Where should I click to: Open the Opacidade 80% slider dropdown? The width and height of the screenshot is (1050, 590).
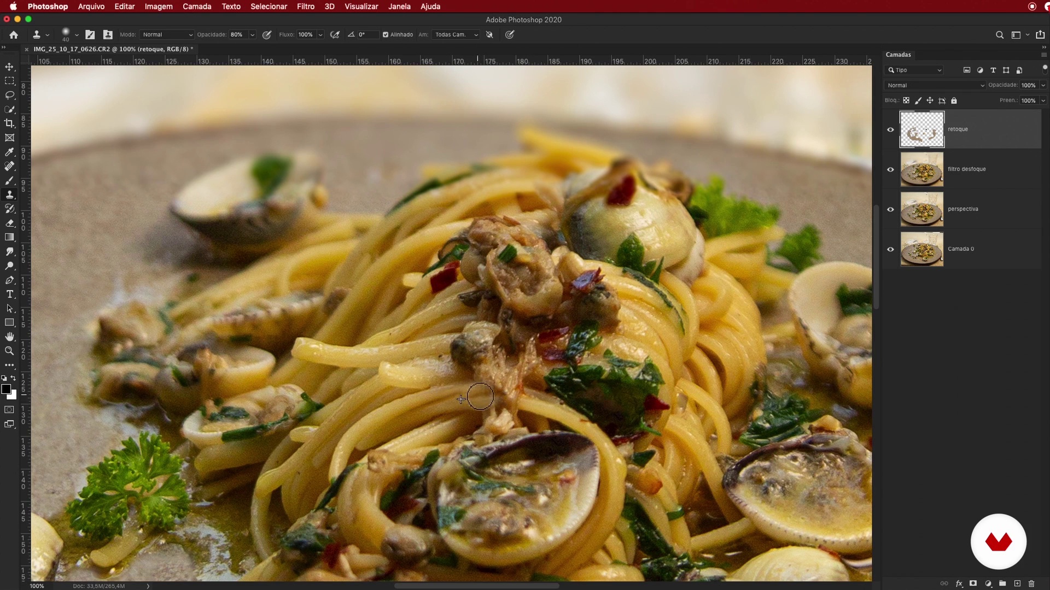(x=252, y=34)
